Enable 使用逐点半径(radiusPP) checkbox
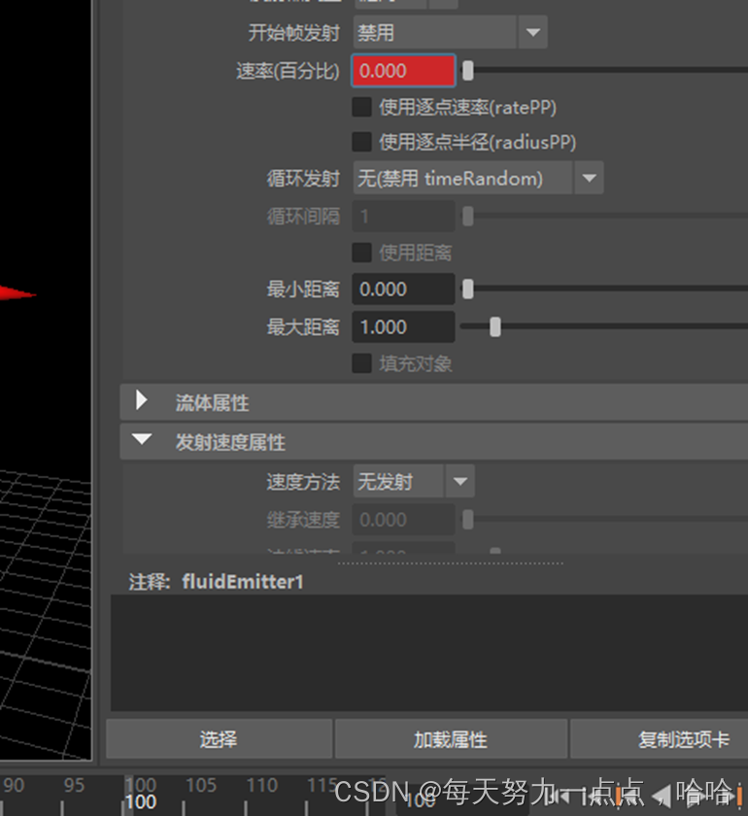The width and height of the screenshot is (748, 816). (x=361, y=142)
